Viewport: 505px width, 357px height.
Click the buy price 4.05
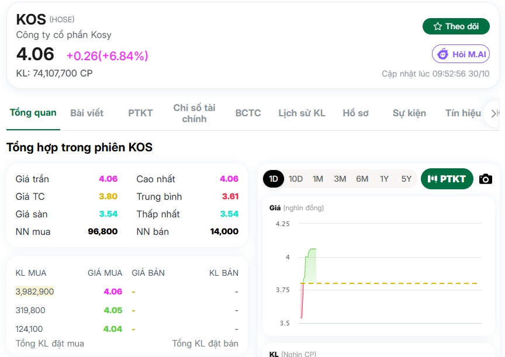click(x=113, y=310)
